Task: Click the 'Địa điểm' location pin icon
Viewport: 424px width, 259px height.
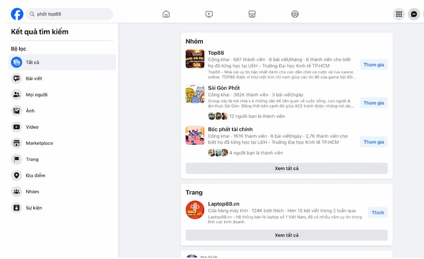Action: click(x=16, y=175)
